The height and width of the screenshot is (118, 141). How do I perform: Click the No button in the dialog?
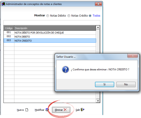coord(126,84)
